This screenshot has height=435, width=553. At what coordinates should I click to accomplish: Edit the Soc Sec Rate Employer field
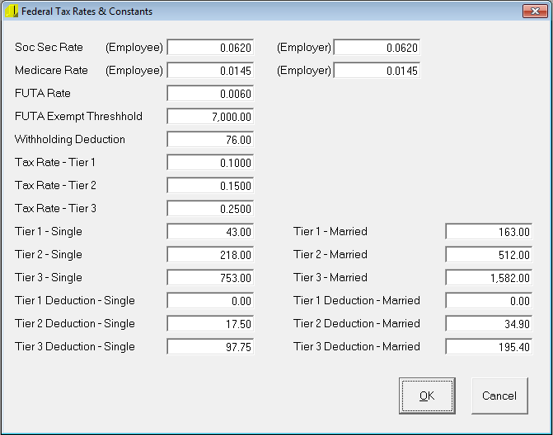point(377,48)
